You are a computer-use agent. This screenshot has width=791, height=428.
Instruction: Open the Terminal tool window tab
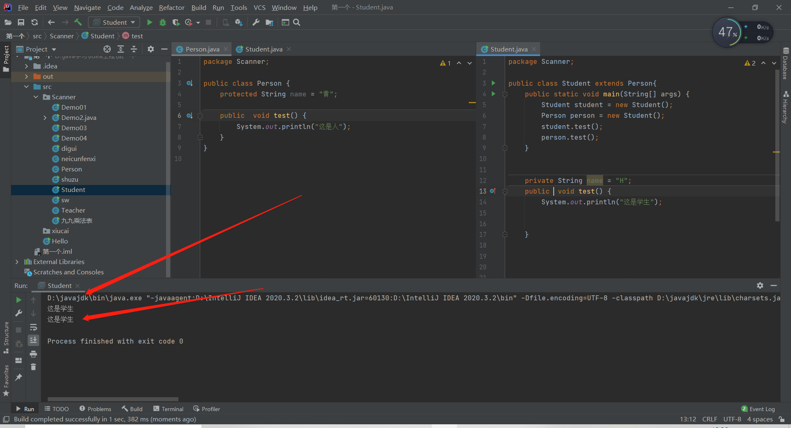pyautogui.click(x=168, y=409)
